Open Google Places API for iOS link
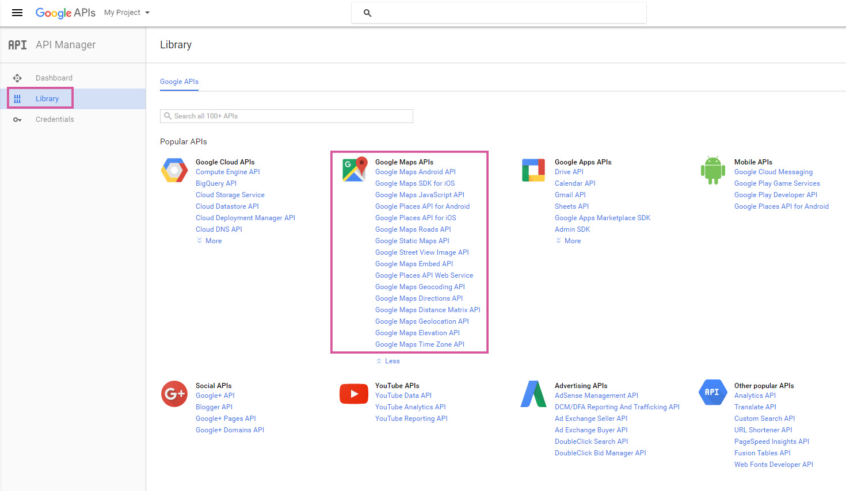 [x=416, y=218]
